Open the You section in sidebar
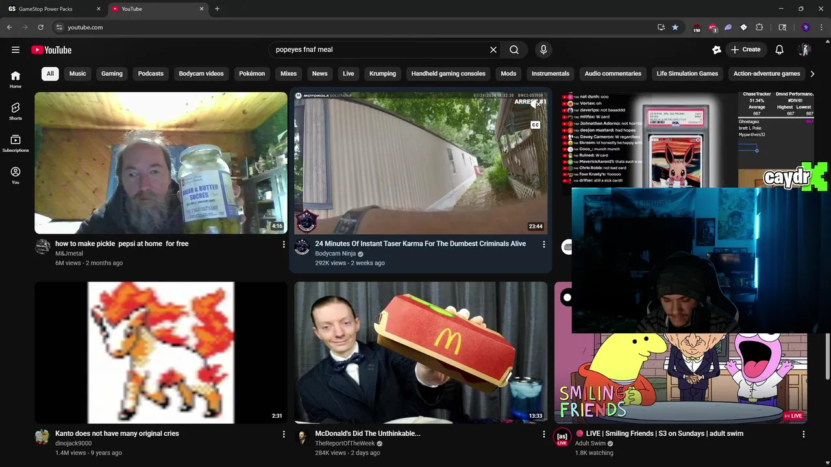Image resolution: width=831 pixels, height=467 pixels. [16, 175]
